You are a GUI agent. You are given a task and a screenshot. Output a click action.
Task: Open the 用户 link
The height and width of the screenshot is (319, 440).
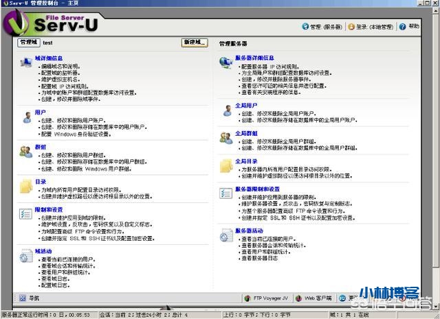[40, 113]
